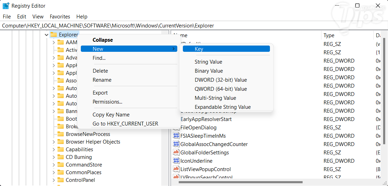Click the CD Burning folder icon
This screenshot has width=388, height=186.
coord(61,157)
